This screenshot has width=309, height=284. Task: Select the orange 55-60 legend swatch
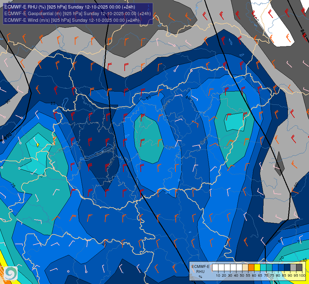251,268
